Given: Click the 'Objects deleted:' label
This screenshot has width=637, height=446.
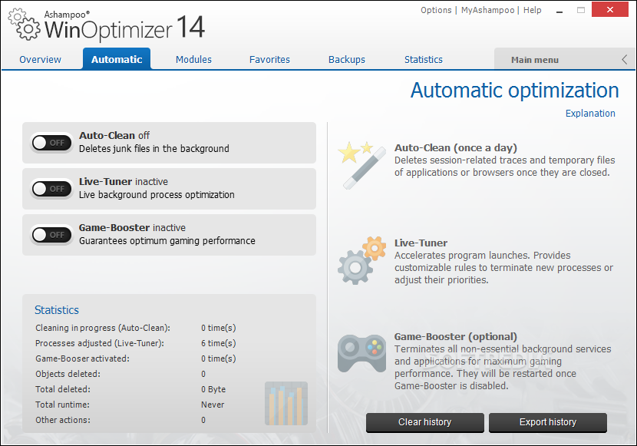Looking at the screenshot, I should [68, 374].
